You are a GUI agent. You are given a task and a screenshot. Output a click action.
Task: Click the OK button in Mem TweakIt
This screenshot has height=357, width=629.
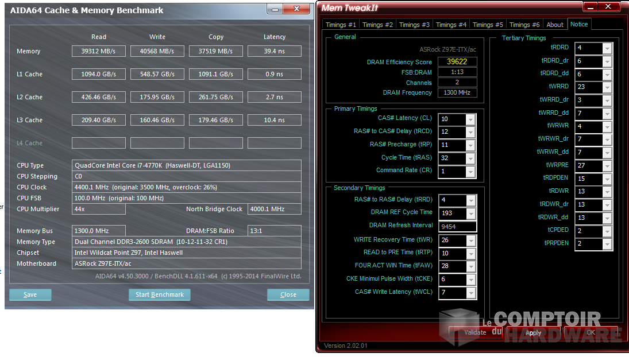click(591, 333)
